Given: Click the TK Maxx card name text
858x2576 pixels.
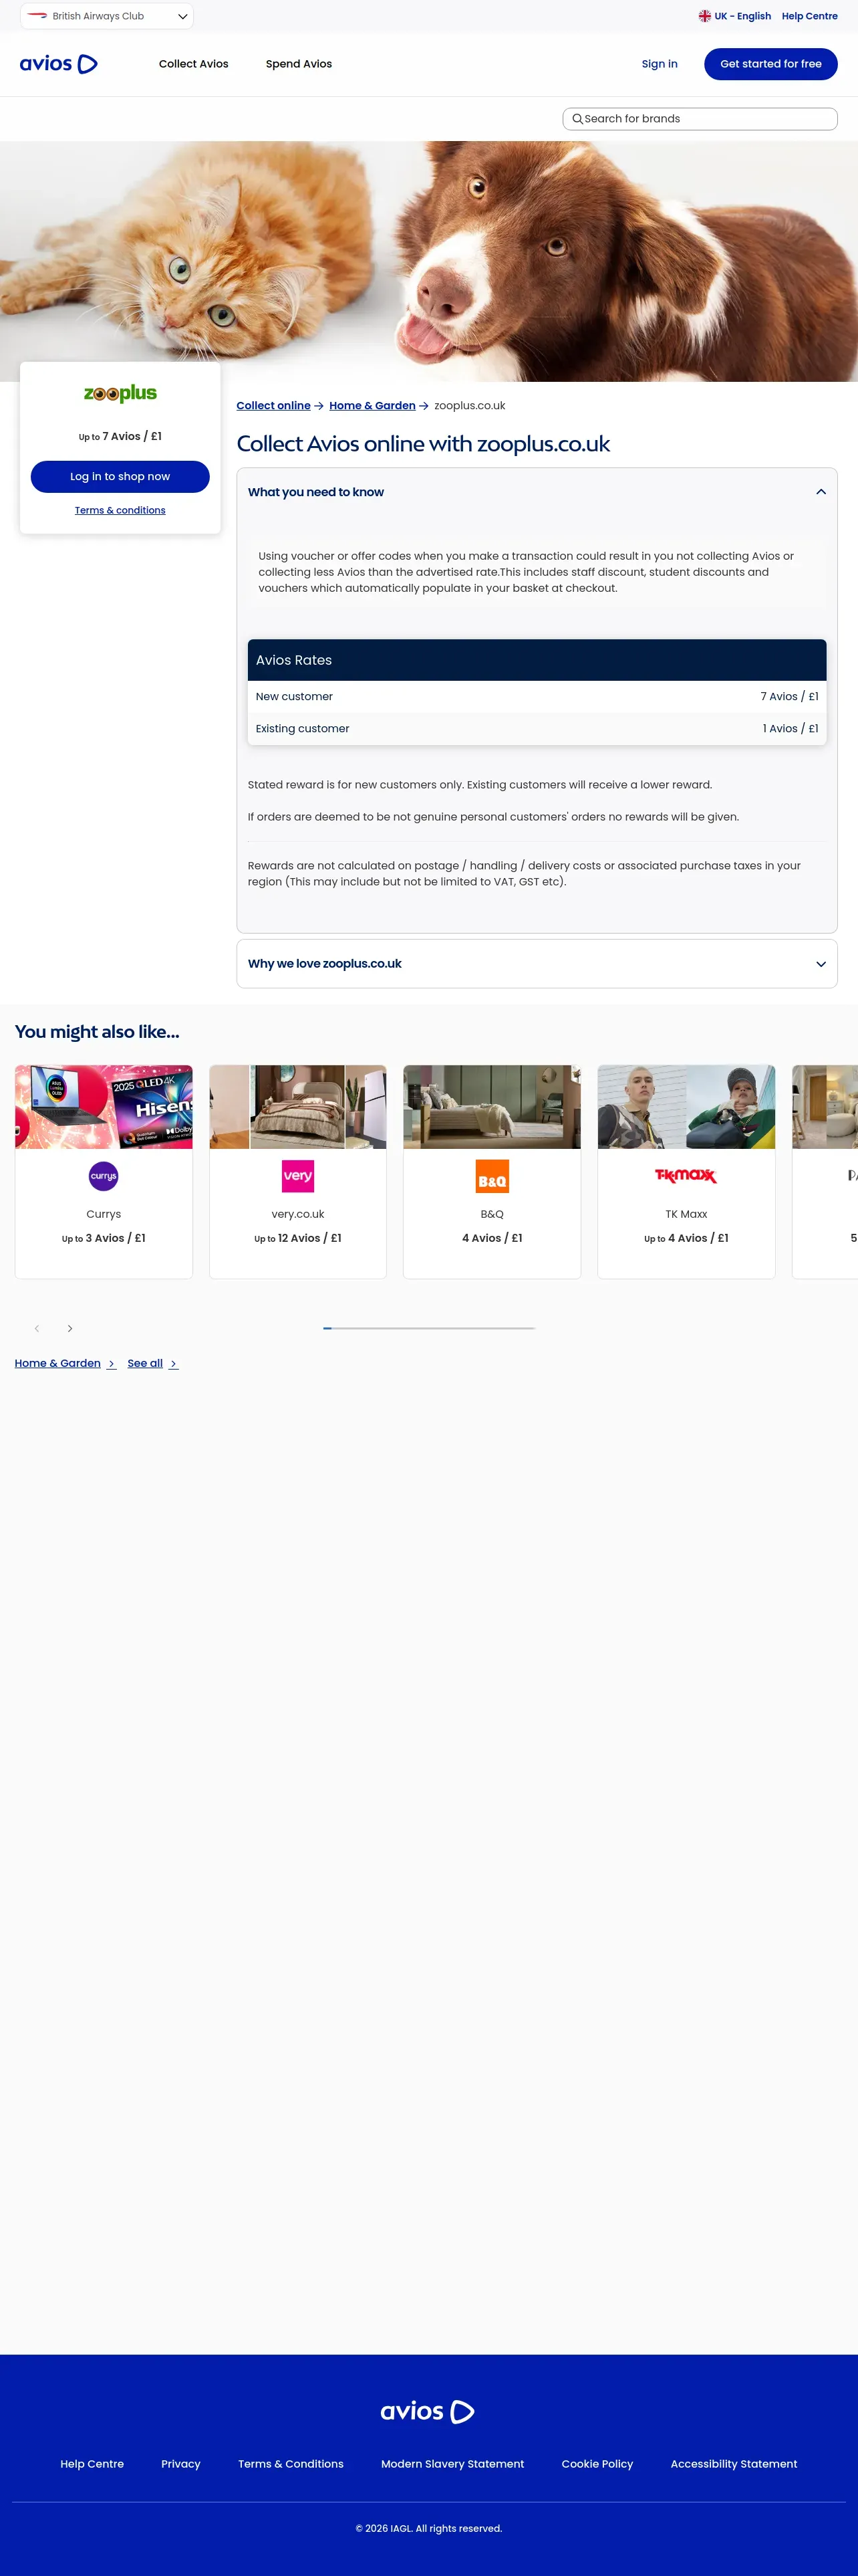Looking at the screenshot, I should (x=686, y=1215).
